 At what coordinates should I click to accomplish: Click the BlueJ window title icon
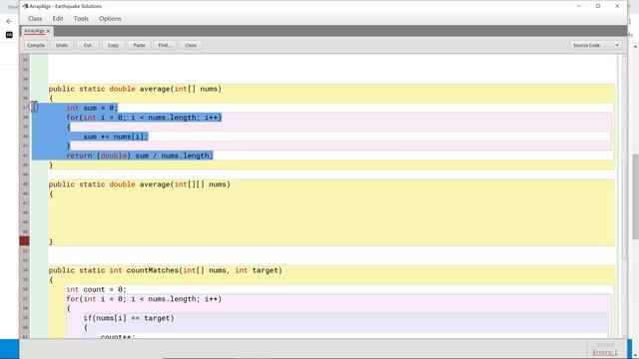click(x=25, y=6)
